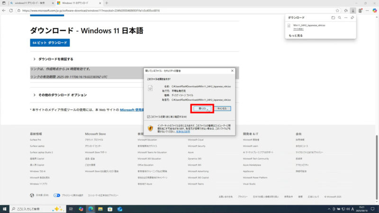Toggle the privacy choices switch in footer

(x=56, y=195)
